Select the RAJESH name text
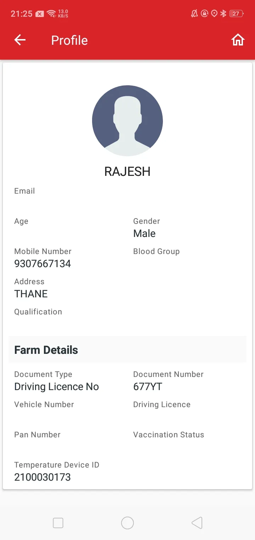 [127, 172]
